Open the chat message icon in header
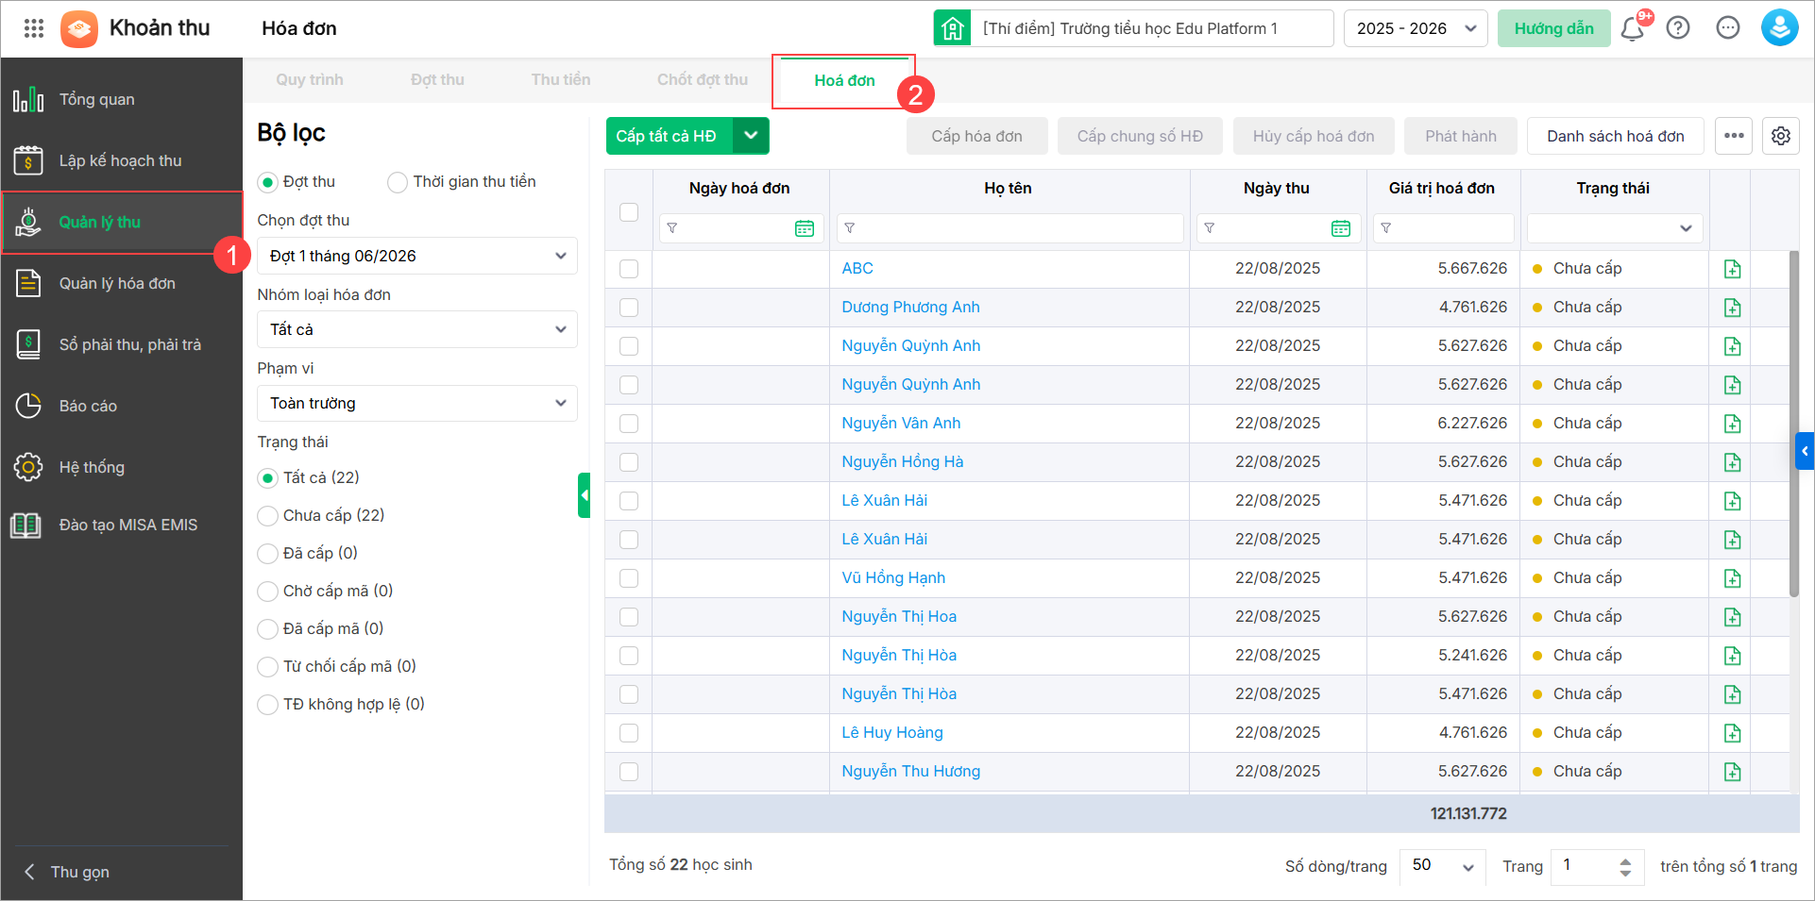 pos(1728,28)
